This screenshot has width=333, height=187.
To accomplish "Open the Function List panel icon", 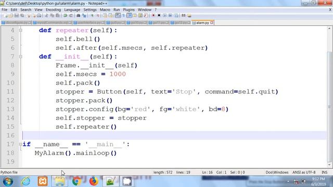I will coord(146,16).
